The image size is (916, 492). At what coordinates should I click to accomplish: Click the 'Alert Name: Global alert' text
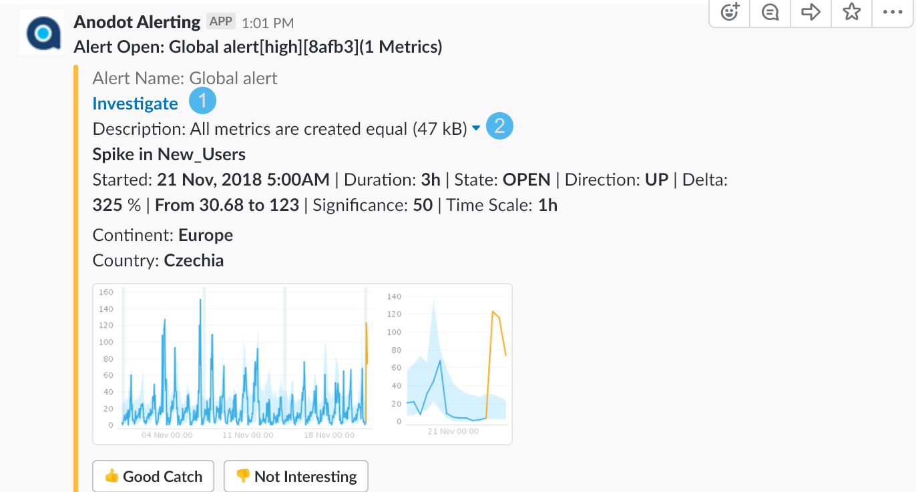click(185, 78)
